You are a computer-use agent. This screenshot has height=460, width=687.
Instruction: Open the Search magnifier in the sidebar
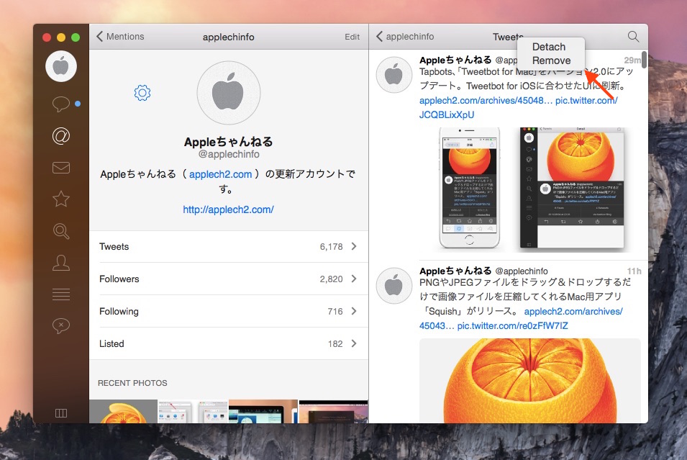pyautogui.click(x=61, y=230)
